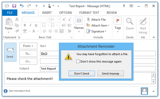
Task: Click the To... recipients button
Action: pos(28,54)
